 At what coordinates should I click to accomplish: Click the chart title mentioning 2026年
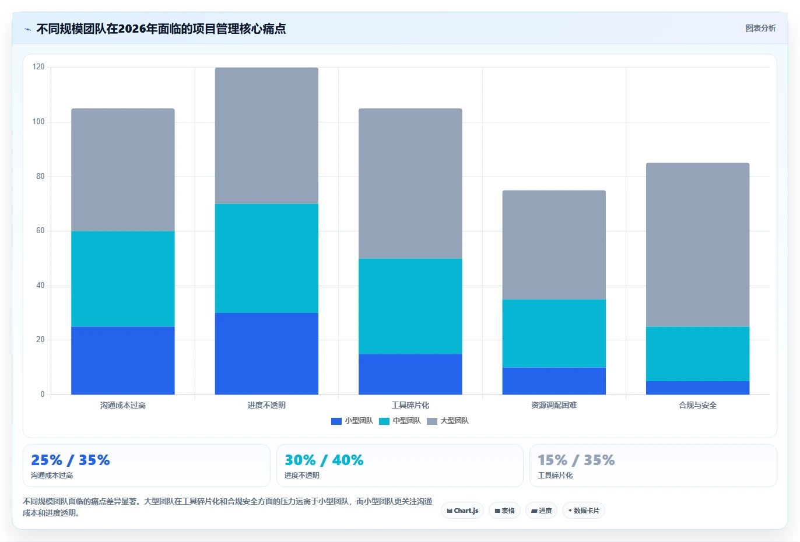162,29
